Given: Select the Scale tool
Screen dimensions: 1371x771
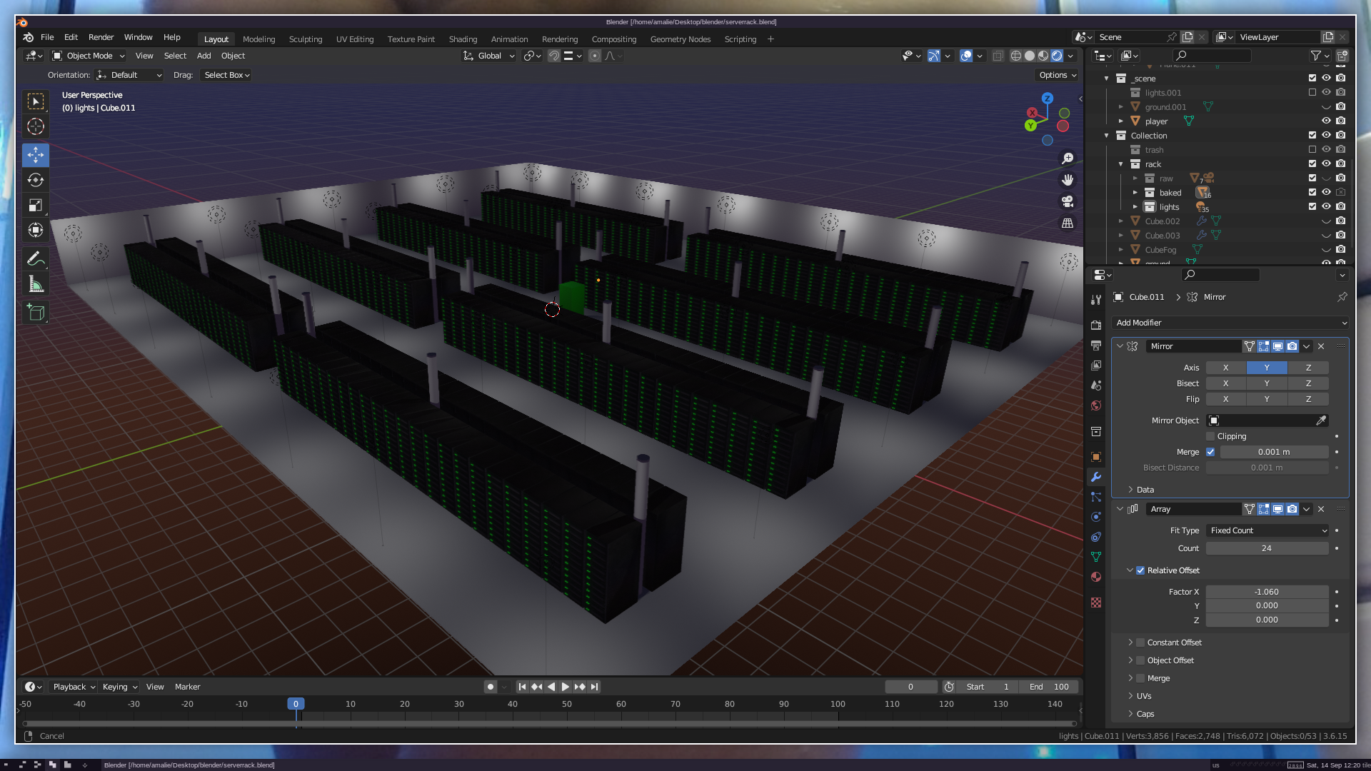Looking at the screenshot, I should 36,206.
